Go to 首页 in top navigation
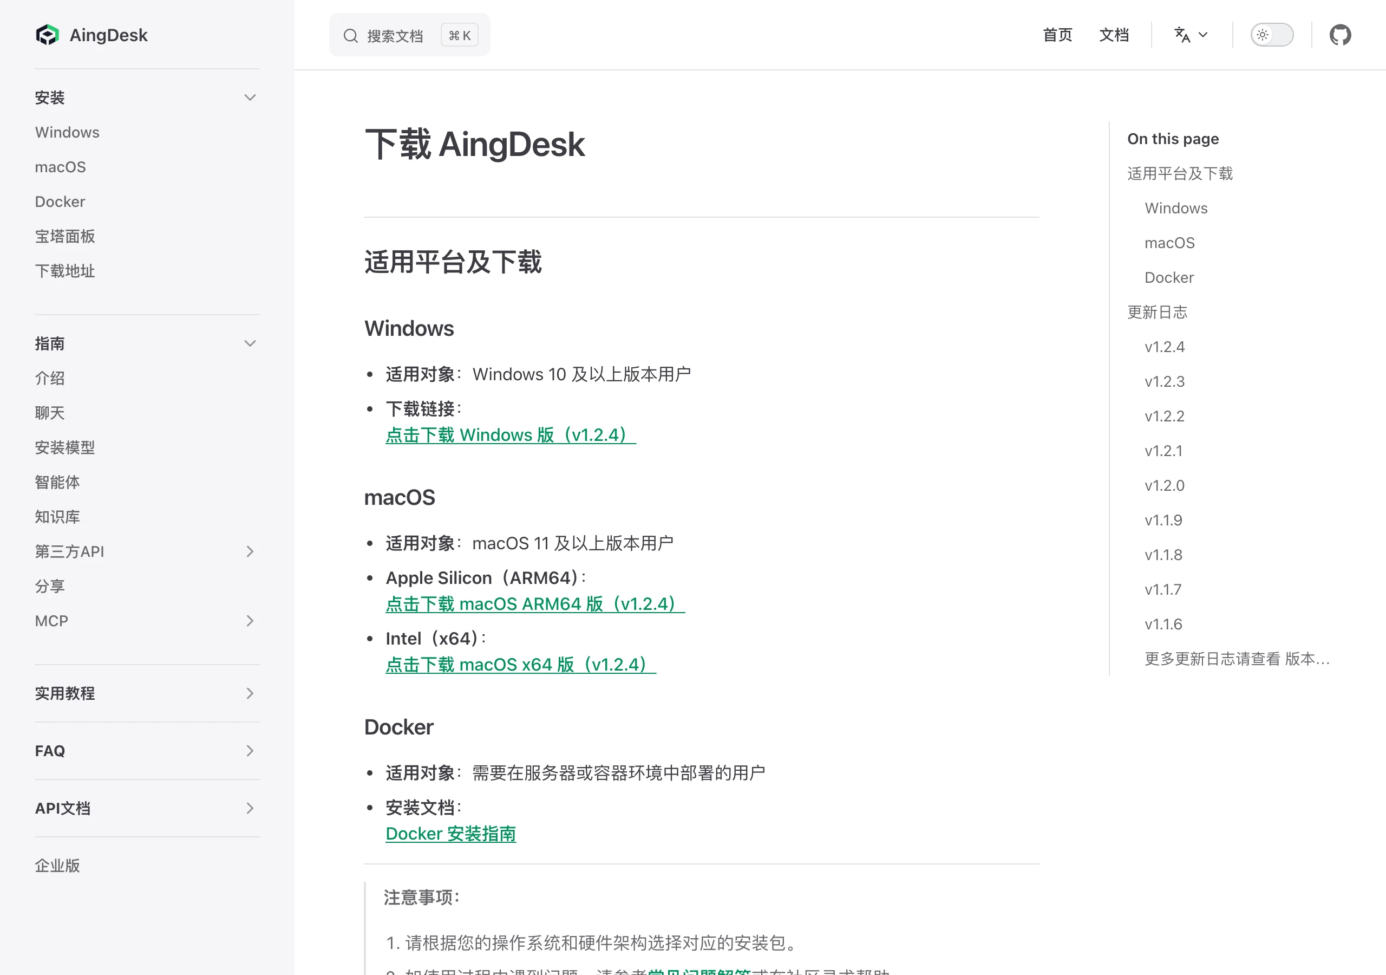 click(x=1057, y=35)
